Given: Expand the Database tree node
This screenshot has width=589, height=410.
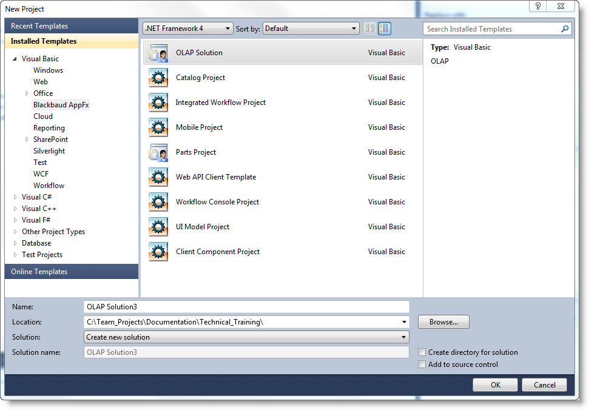Looking at the screenshot, I should coord(15,243).
